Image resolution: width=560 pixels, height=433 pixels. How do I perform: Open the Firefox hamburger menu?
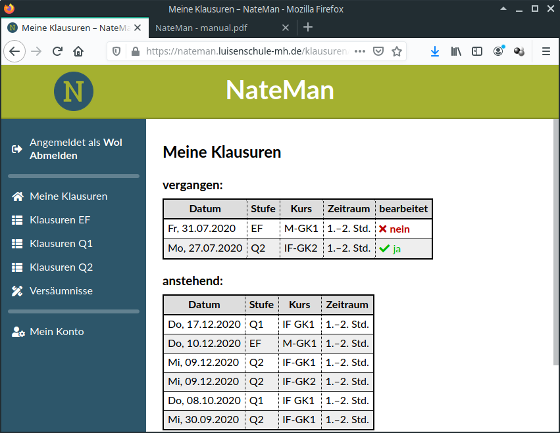(x=546, y=51)
